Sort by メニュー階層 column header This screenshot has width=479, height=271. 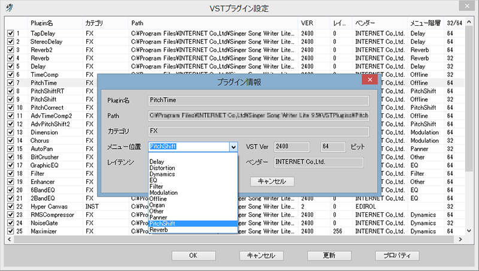point(426,23)
